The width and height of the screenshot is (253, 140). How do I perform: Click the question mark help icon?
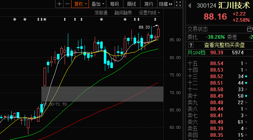point(191,45)
